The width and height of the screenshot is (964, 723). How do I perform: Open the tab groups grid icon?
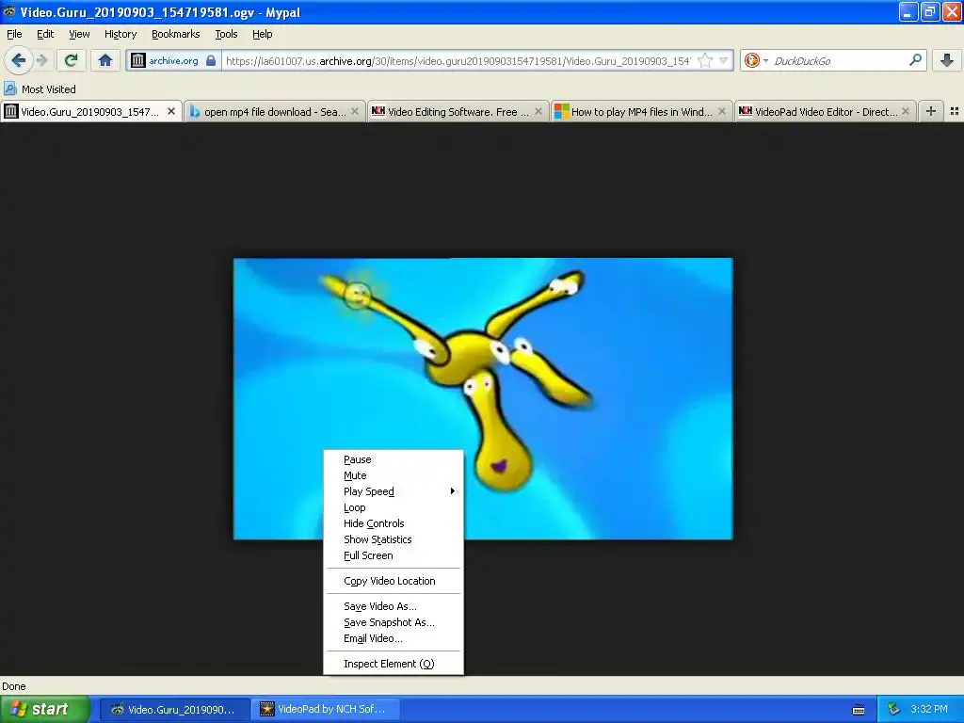pos(955,111)
